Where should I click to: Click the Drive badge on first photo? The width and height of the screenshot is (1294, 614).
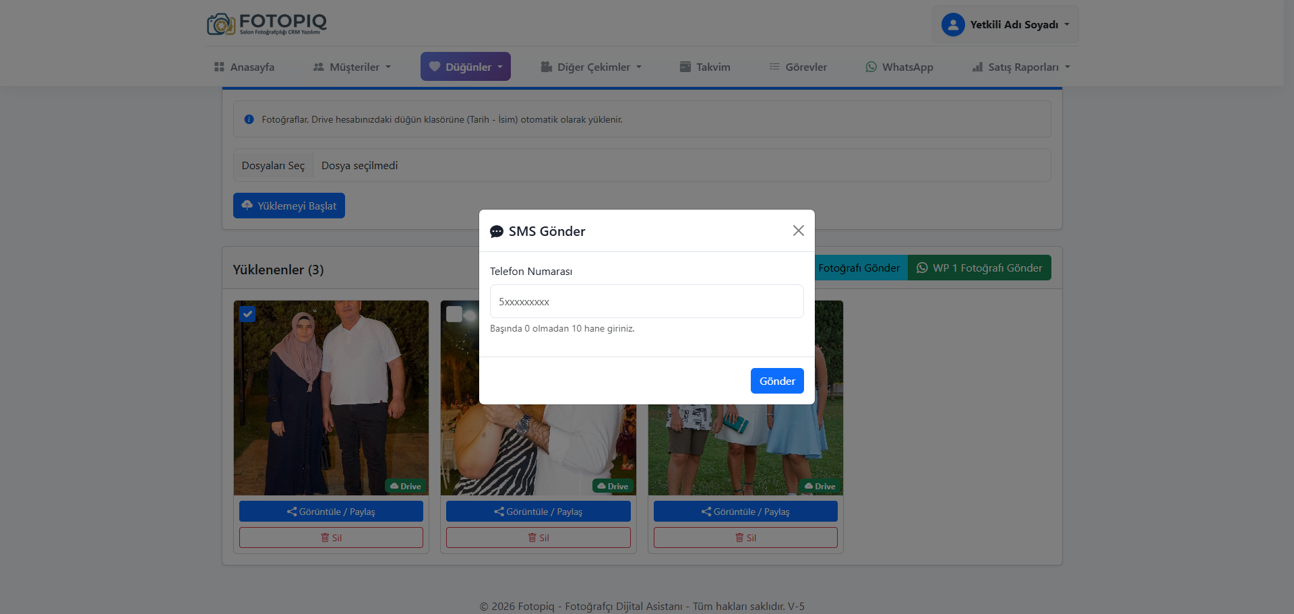tap(405, 486)
